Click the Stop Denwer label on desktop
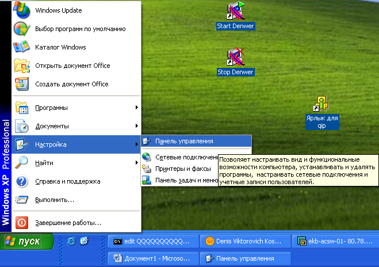This screenshot has width=379, height=267. coord(235,72)
